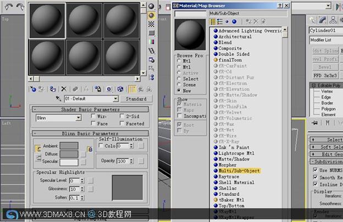Click the Opacity value field
This screenshot has height=222, width=343.
(x=123, y=161)
